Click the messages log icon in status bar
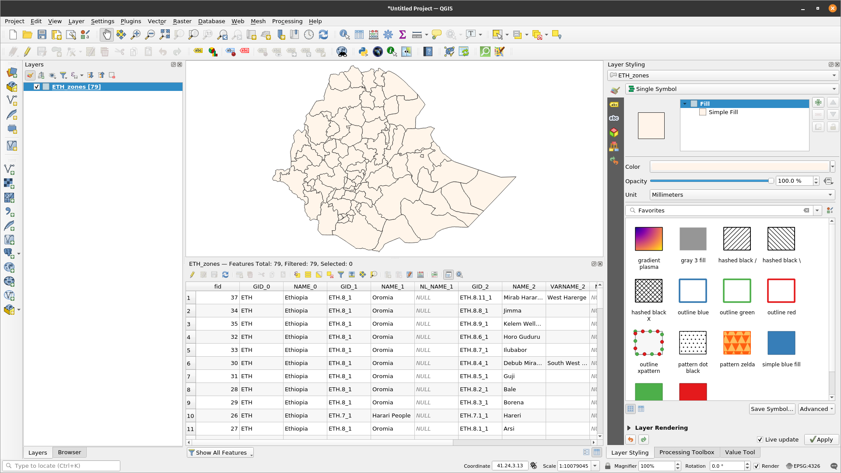 (x=834, y=466)
